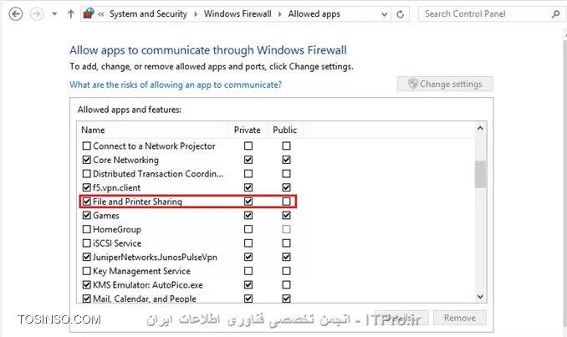The image size is (567, 337).
Task: Select Connect to a Network Projector text
Action: (154, 146)
